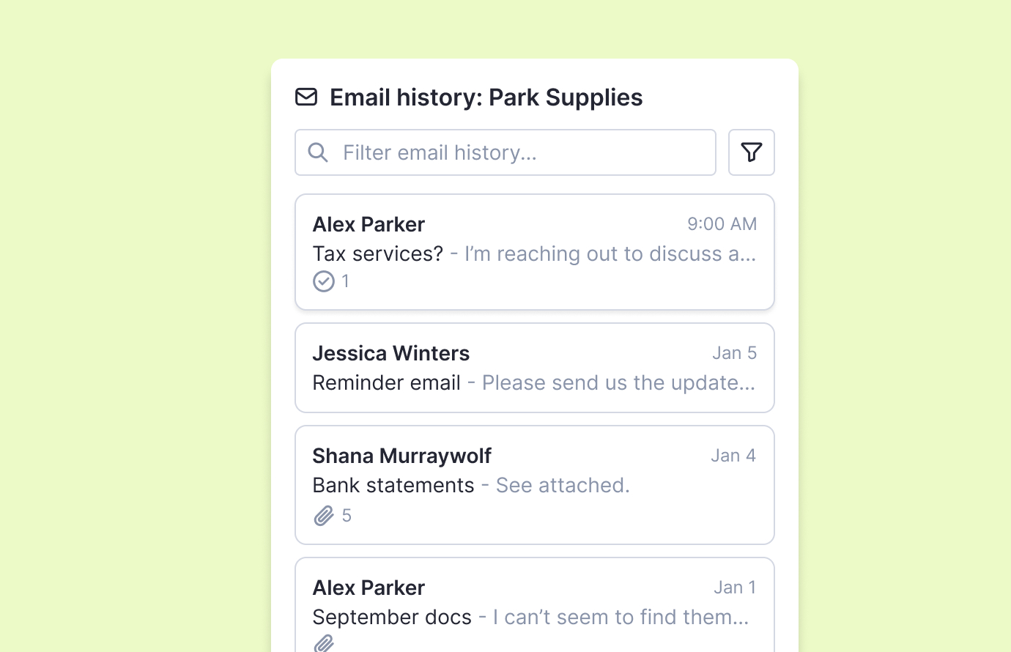Viewport: 1011px width, 652px height.
Task: Select the Jessica Winters sender name
Action: pos(390,353)
